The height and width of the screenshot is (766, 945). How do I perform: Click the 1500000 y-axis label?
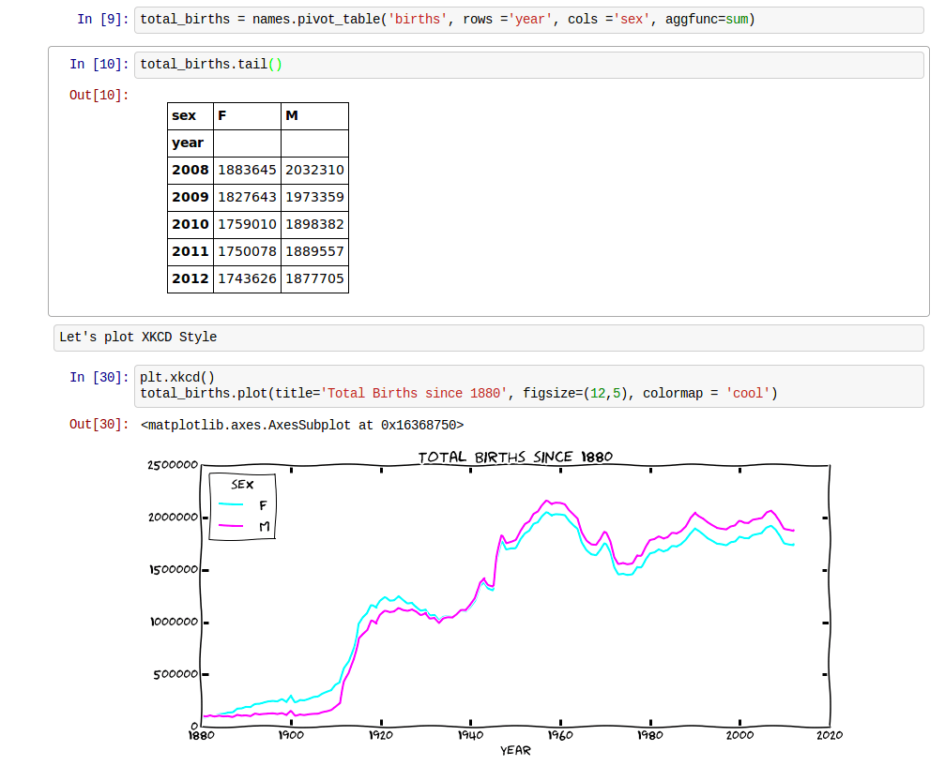click(174, 570)
